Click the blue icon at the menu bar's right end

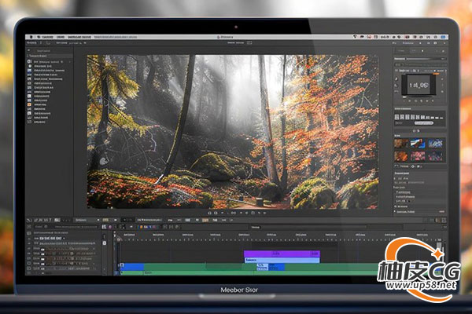(x=443, y=37)
